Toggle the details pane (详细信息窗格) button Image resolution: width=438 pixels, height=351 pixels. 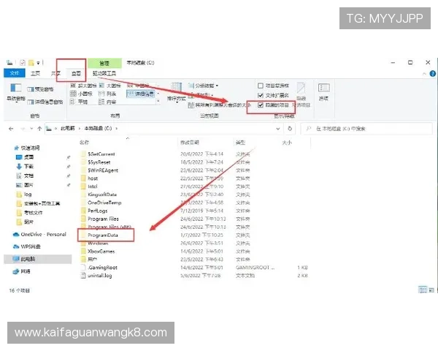click(45, 102)
